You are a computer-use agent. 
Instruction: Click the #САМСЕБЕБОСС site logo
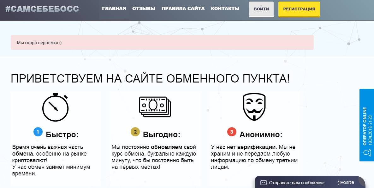click(x=42, y=9)
